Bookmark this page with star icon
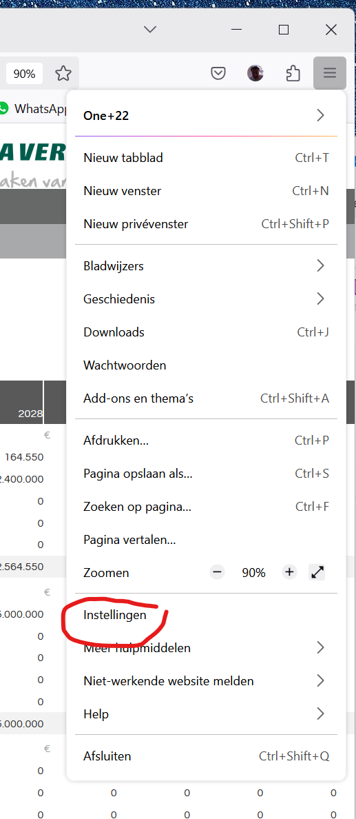The image size is (356, 819). [63, 74]
